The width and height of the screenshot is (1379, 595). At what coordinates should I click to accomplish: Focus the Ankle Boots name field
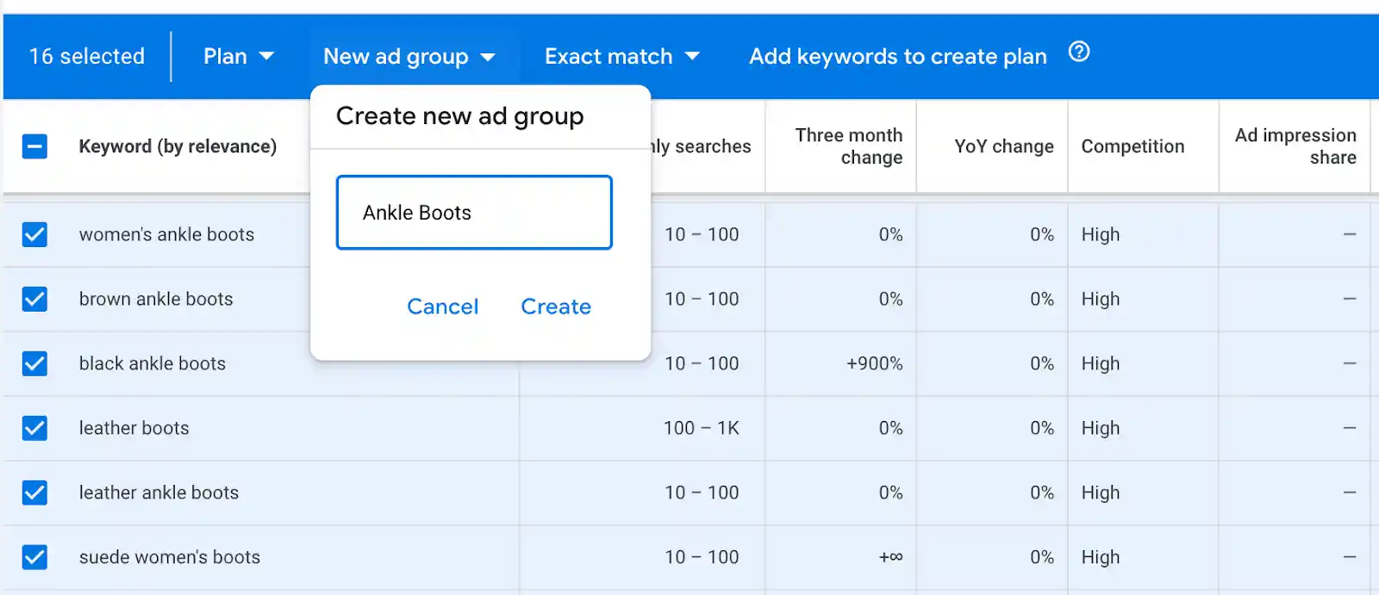coord(474,213)
